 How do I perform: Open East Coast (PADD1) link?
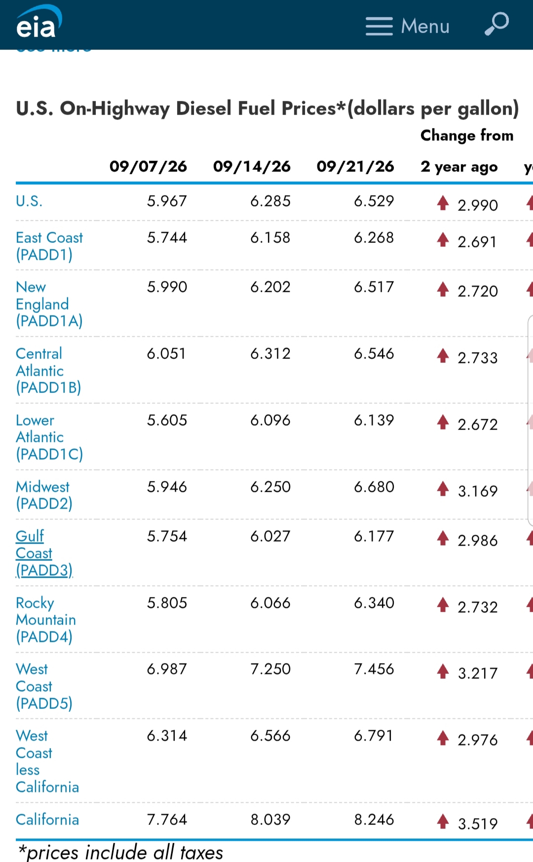tap(49, 246)
